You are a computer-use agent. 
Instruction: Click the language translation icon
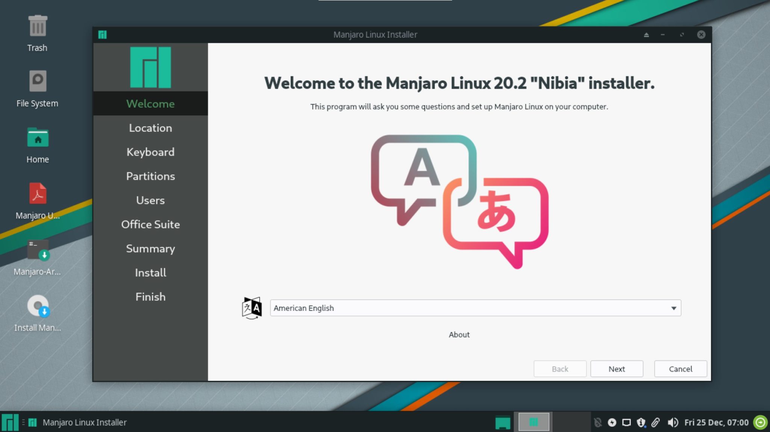(x=251, y=308)
